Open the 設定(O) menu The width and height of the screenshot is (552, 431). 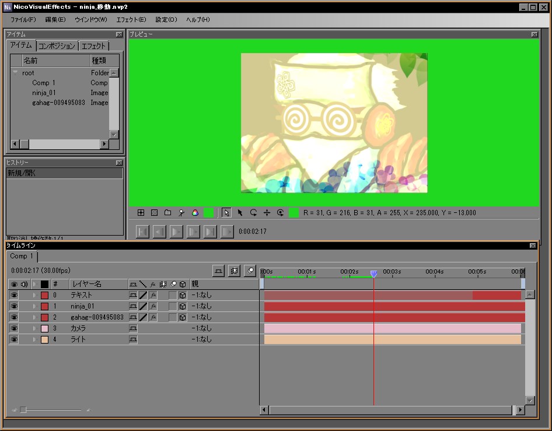pos(166,20)
